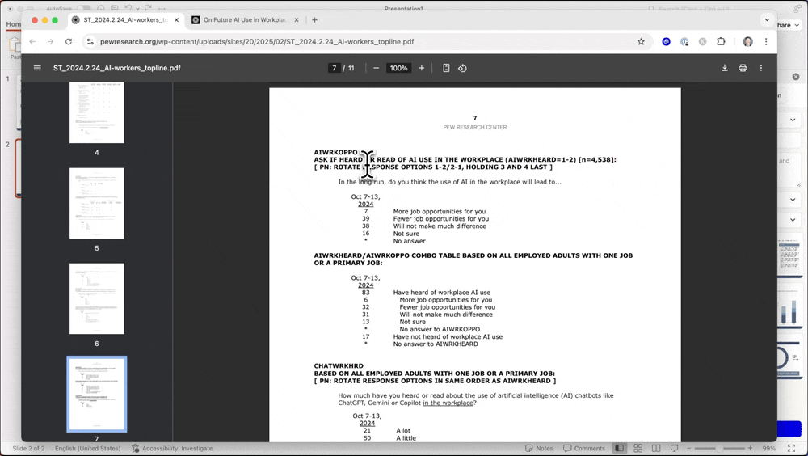The height and width of the screenshot is (456, 808).
Task: Click the 'PEW RESEARCH CENTER' page header
Action: pos(474,127)
